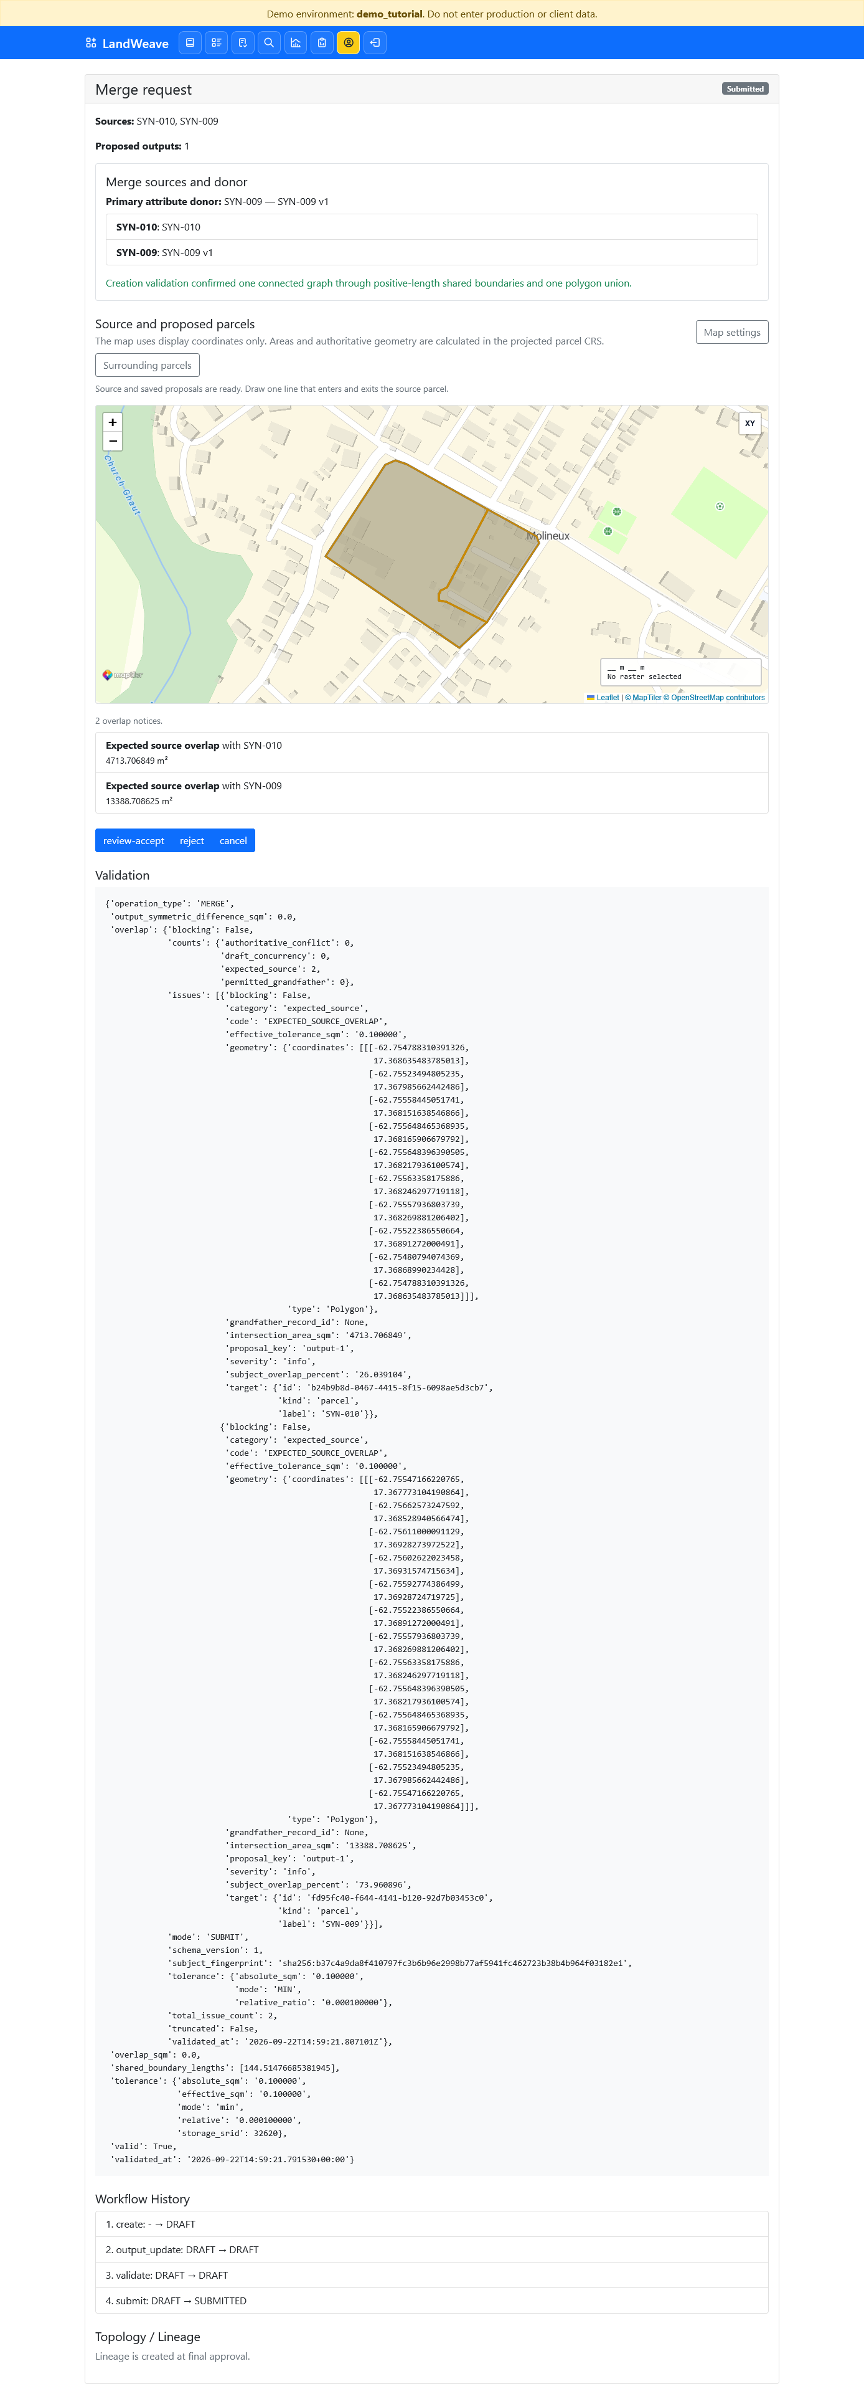
Task: Open OpenStreetMap contributors link
Action: [717, 698]
